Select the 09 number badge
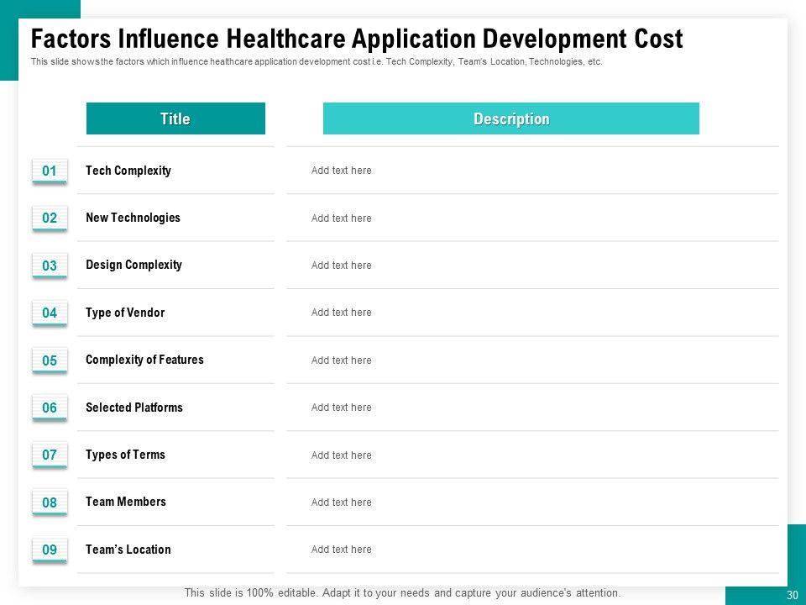Viewport: 806px width, 605px height. tap(50, 550)
